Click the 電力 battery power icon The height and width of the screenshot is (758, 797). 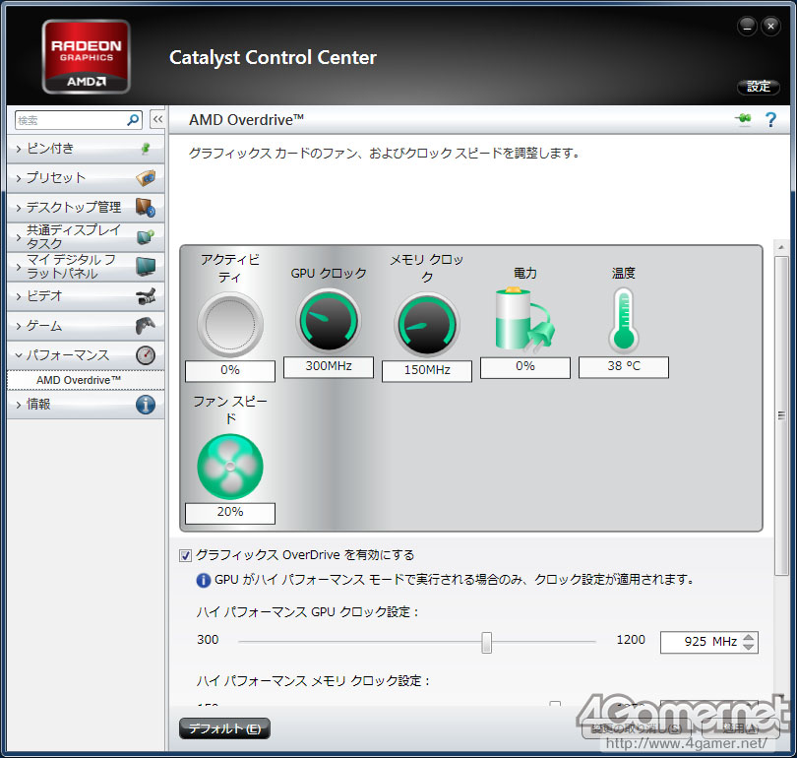524,319
